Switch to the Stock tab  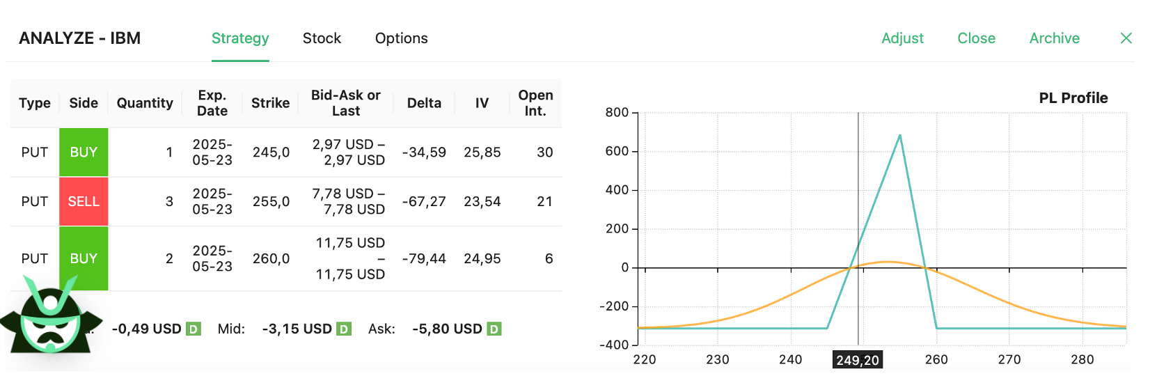[x=322, y=38]
